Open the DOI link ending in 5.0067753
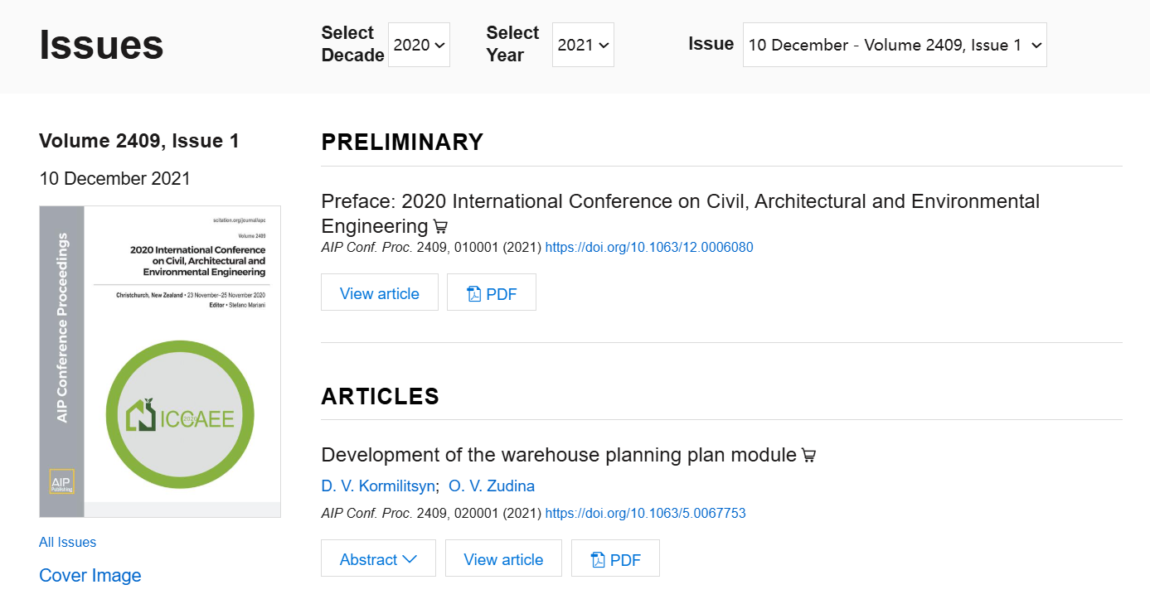The height and width of the screenshot is (604, 1150). point(645,513)
